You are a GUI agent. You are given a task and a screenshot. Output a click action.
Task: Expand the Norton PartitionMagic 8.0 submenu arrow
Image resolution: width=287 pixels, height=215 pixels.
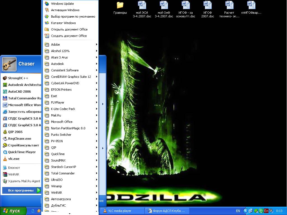click(x=96, y=128)
